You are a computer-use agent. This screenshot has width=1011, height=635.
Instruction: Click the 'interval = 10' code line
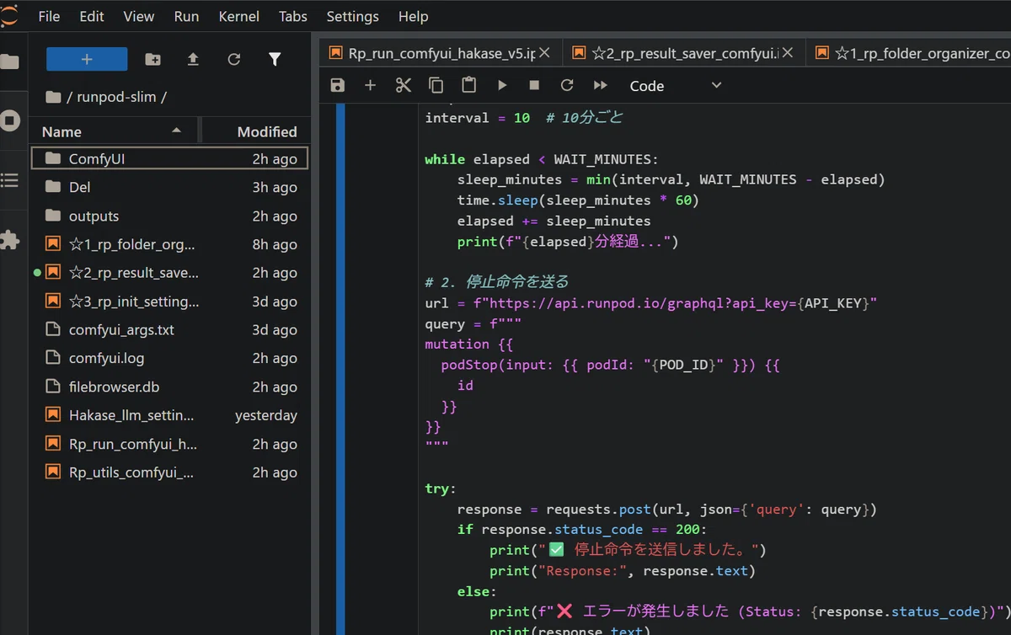coord(524,118)
